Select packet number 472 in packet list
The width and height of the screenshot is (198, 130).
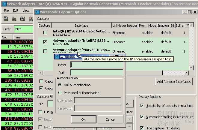(x=17, y=95)
